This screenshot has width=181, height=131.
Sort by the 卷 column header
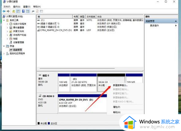coord(55,17)
